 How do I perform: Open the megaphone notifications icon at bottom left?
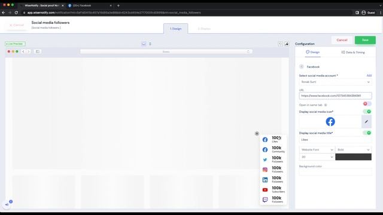click(x=7, y=204)
